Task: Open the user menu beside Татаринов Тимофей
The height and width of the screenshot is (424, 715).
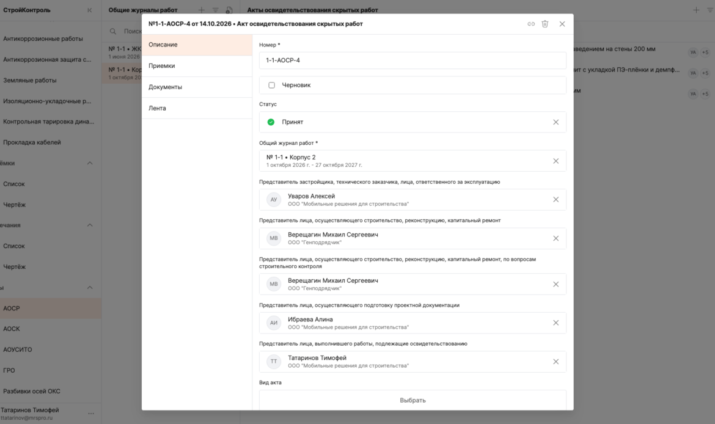Action: tap(90, 414)
